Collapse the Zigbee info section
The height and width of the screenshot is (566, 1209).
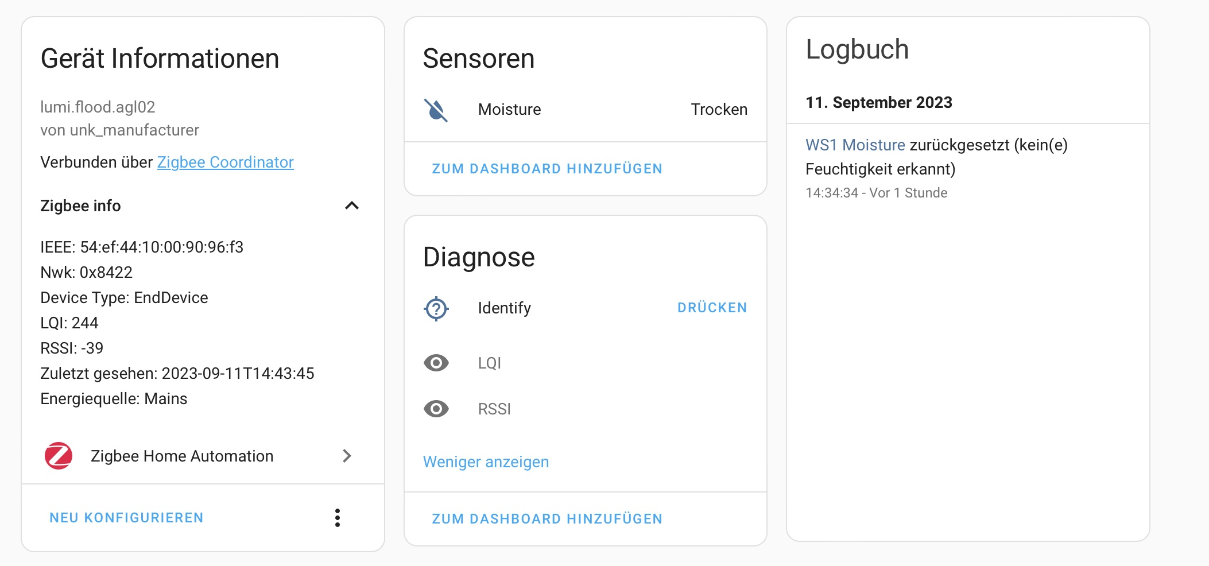pyautogui.click(x=352, y=206)
